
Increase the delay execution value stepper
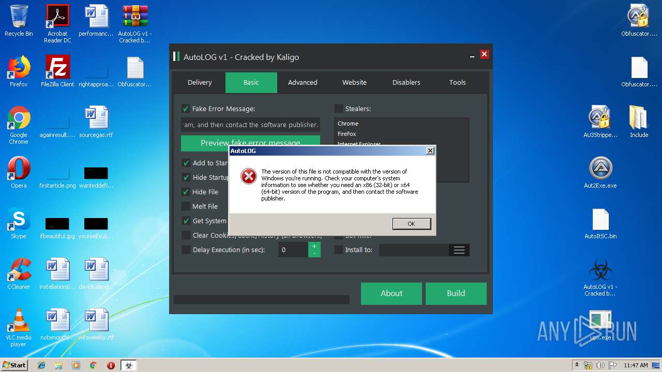pyautogui.click(x=314, y=246)
